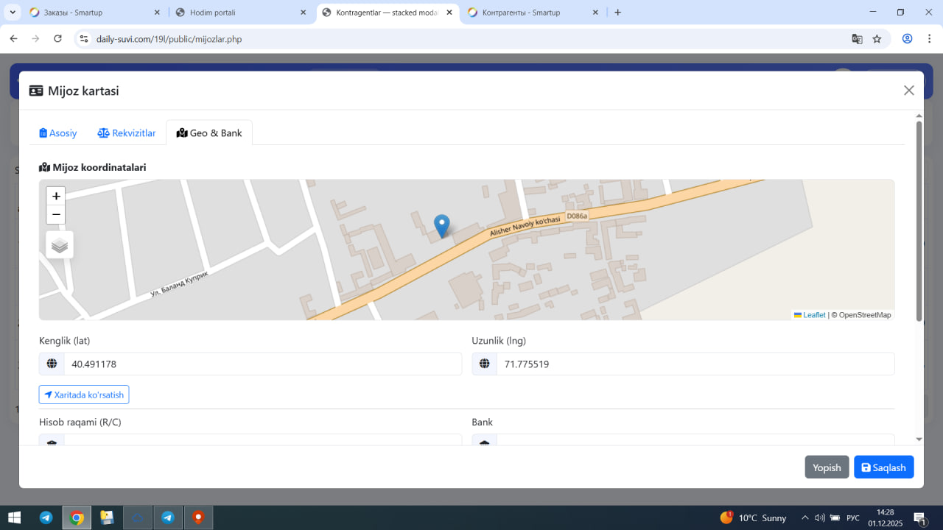This screenshot has height=530, width=943.
Task: Close the Hodim portali browser tab
Action: click(x=303, y=13)
